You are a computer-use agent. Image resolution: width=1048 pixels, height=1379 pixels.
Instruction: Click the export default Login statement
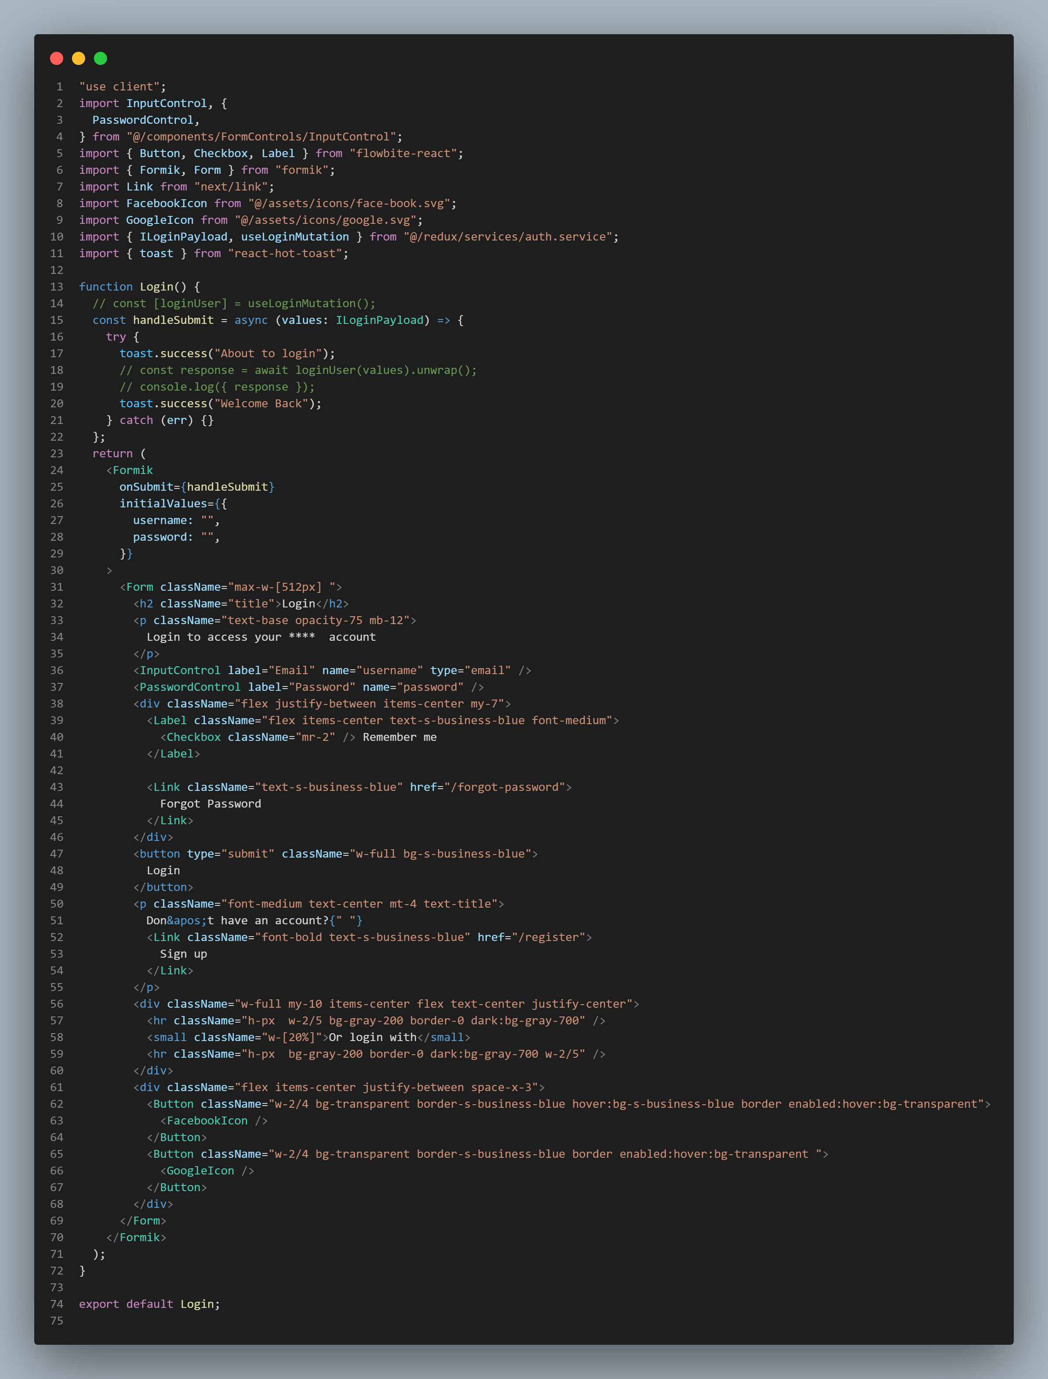150,1304
